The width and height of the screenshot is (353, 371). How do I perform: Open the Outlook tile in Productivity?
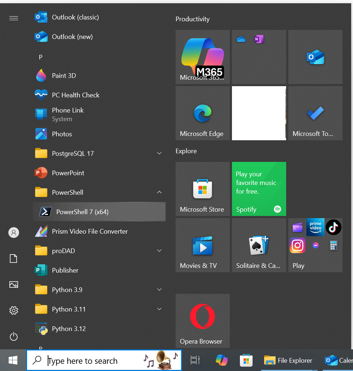(x=315, y=57)
